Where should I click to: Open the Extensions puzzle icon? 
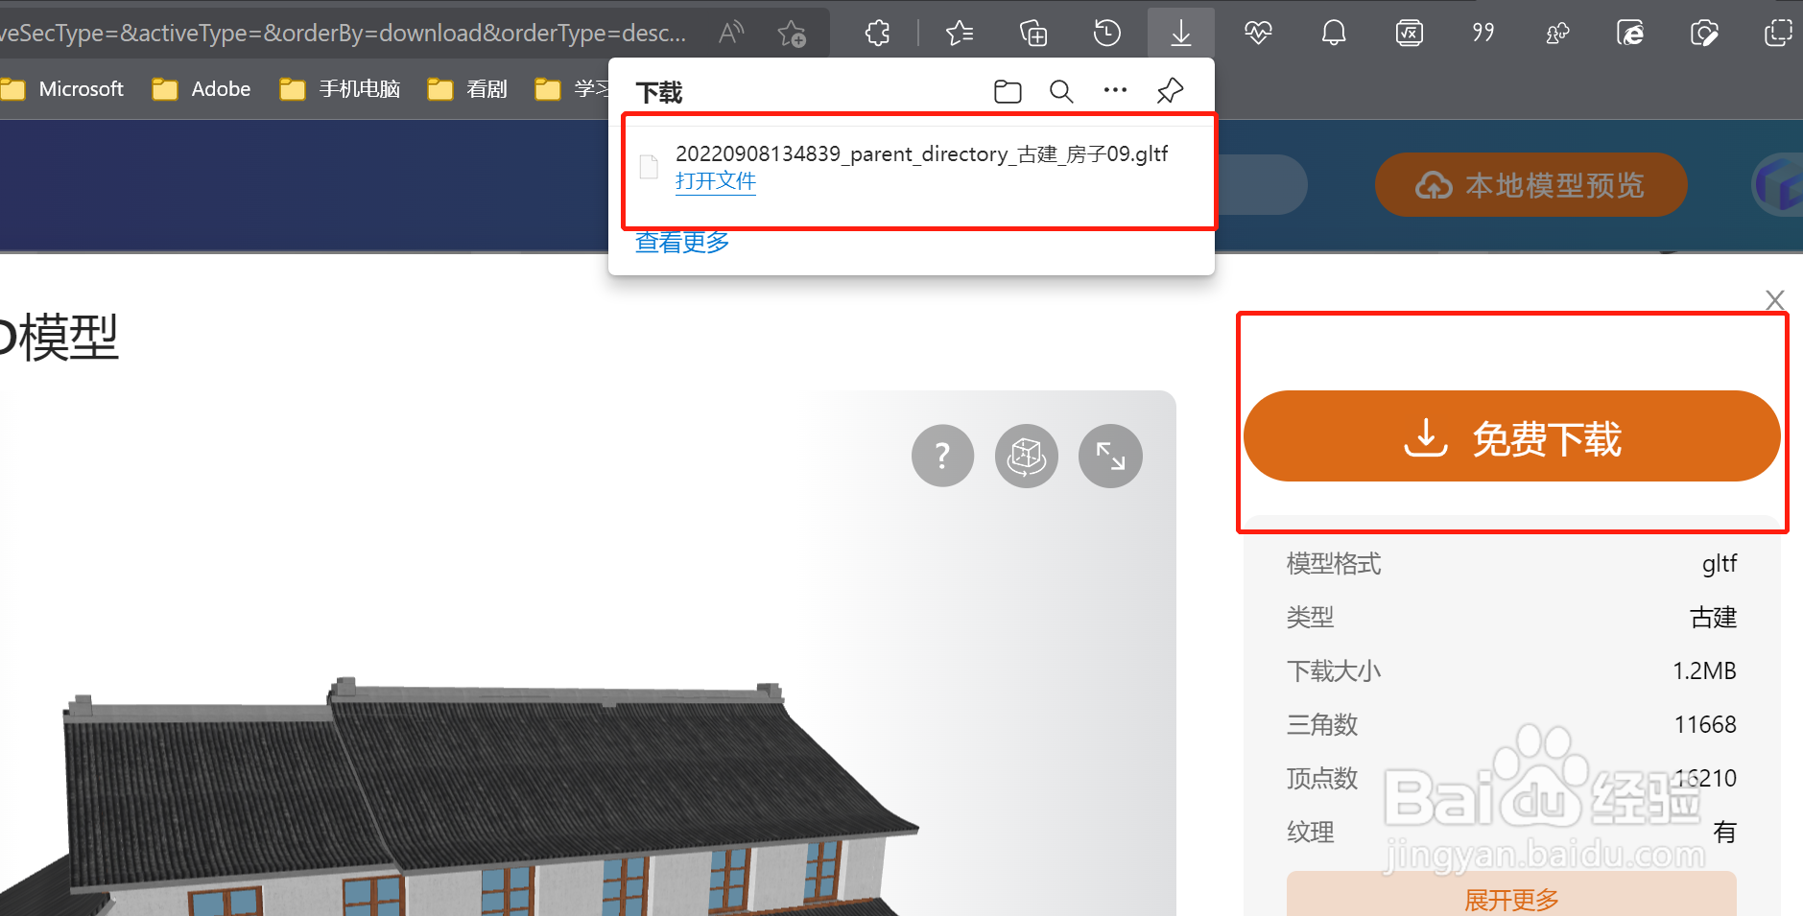(x=876, y=32)
